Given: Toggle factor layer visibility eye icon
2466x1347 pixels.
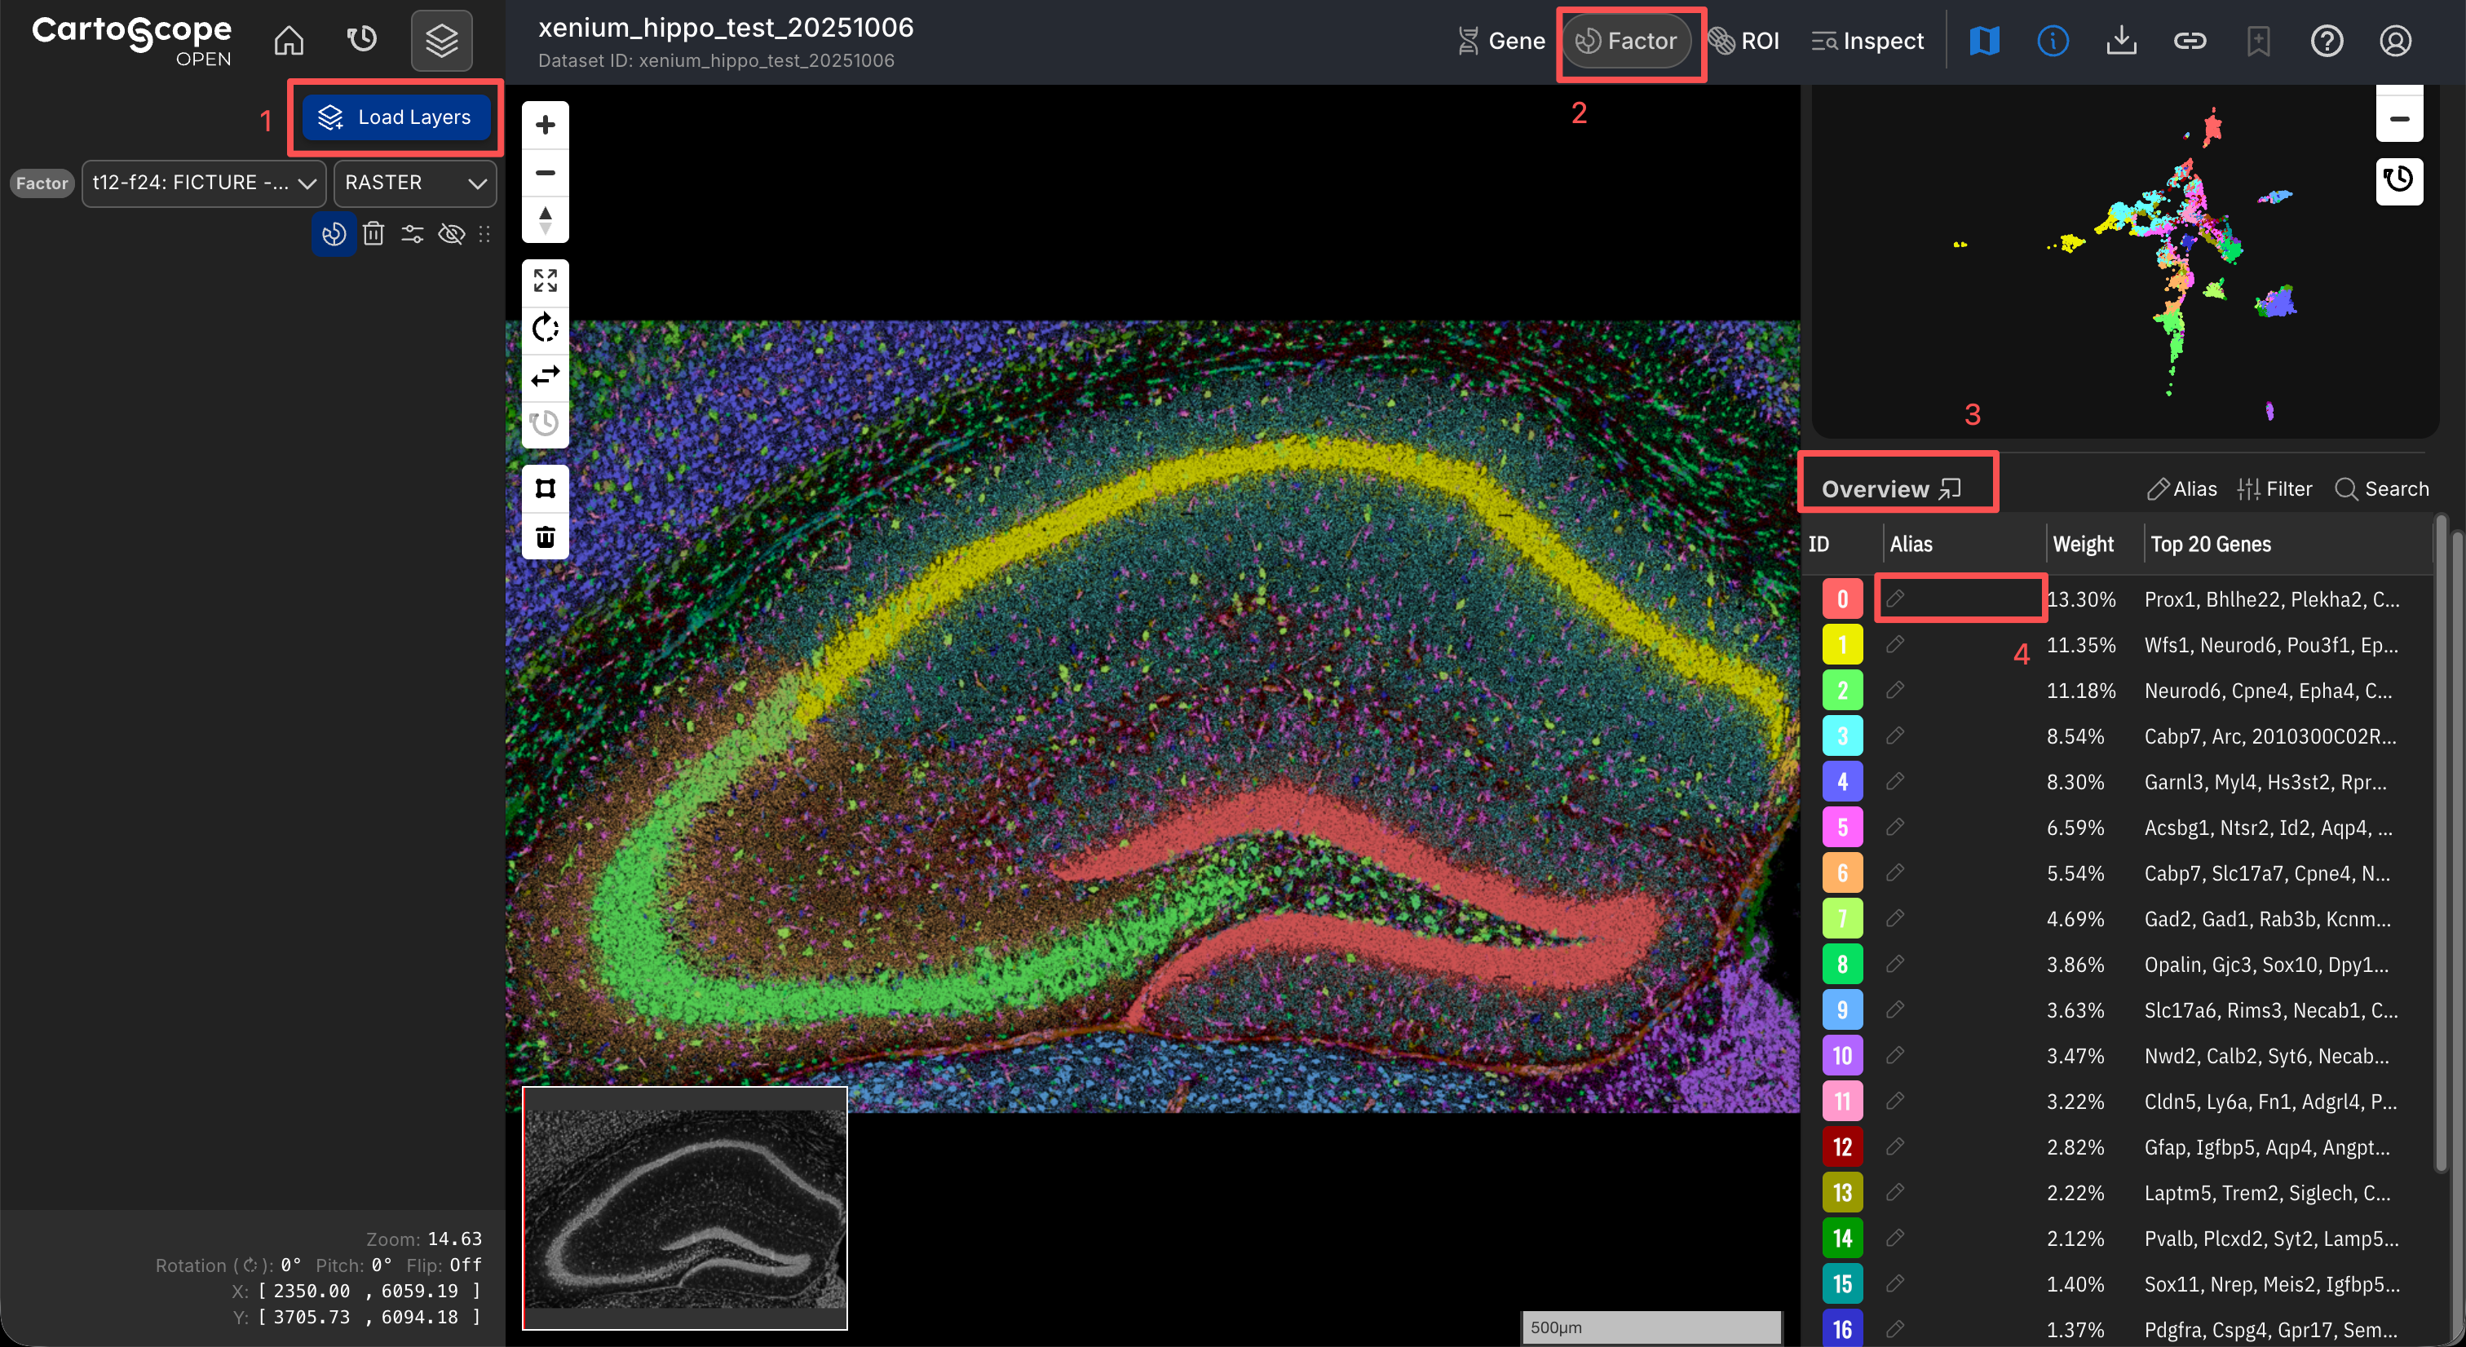Looking at the screenshot, I should point(451,233).
